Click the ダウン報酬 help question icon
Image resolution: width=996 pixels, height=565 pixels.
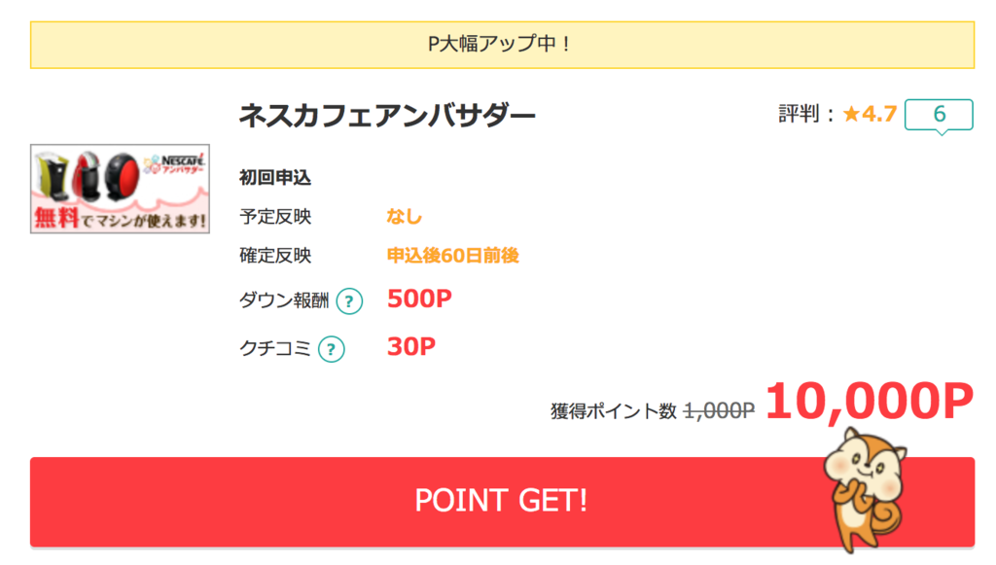click(349, 300)
